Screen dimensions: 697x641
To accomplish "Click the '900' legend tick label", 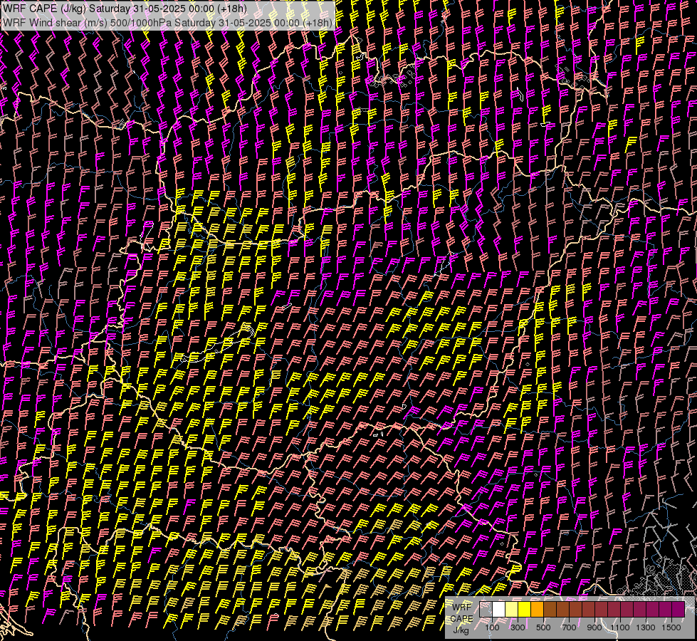I will 594,627.
